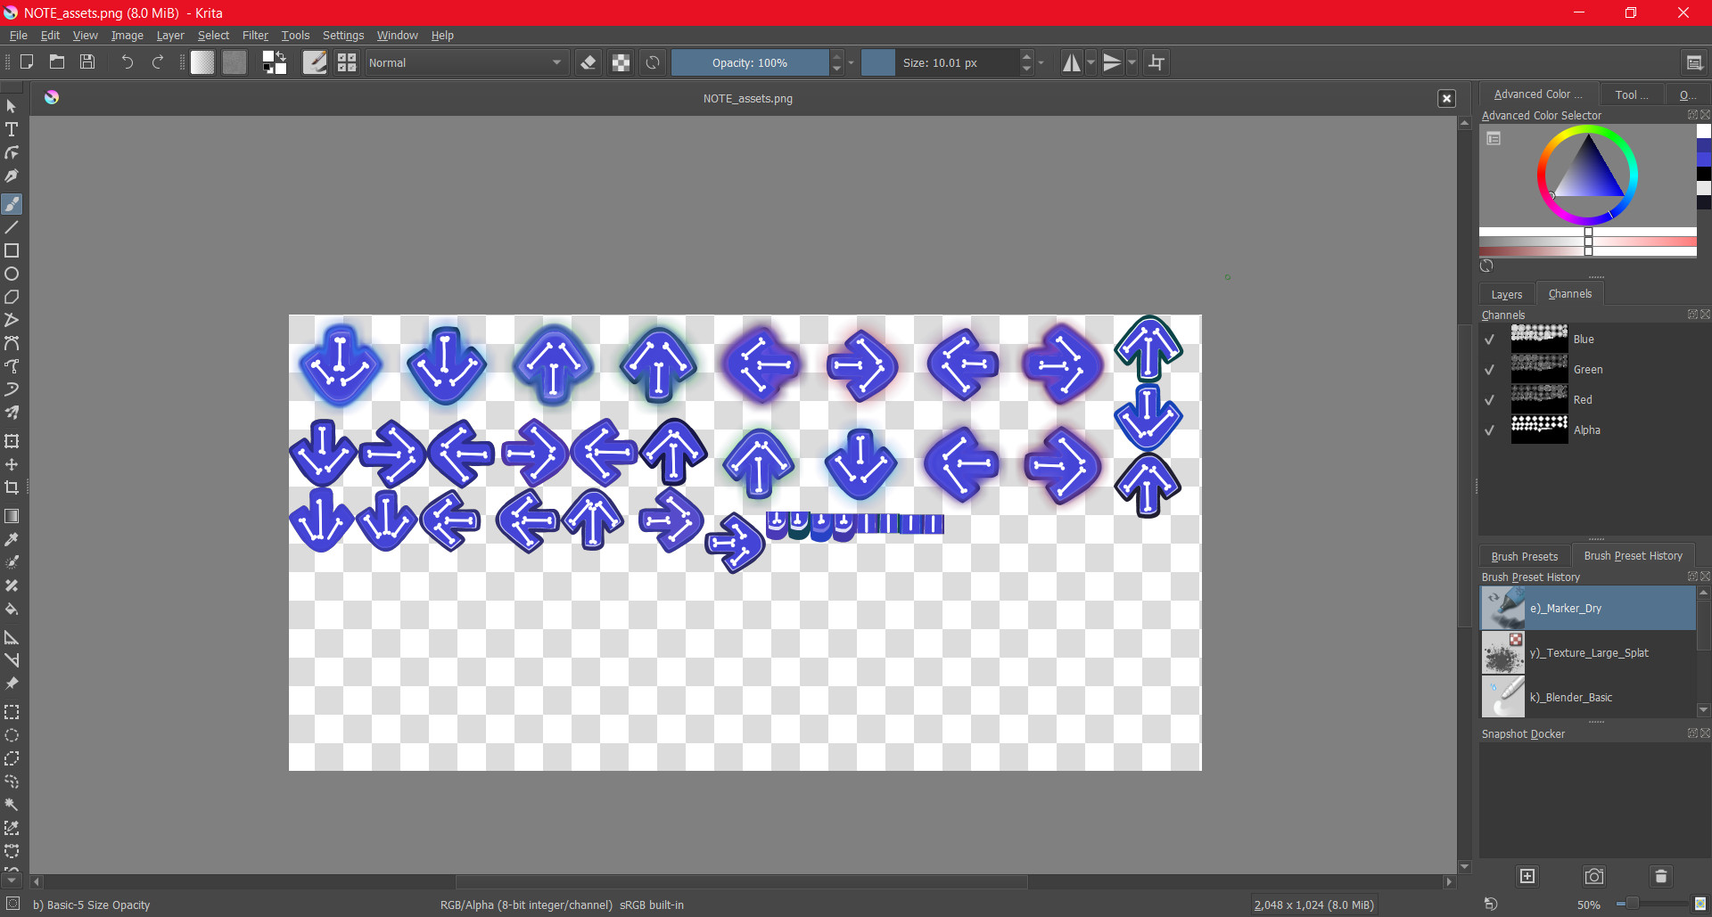The height and width of the screenshot is (917, 1712).
Task: Select the Transform tool
Action: pos(12,441)
